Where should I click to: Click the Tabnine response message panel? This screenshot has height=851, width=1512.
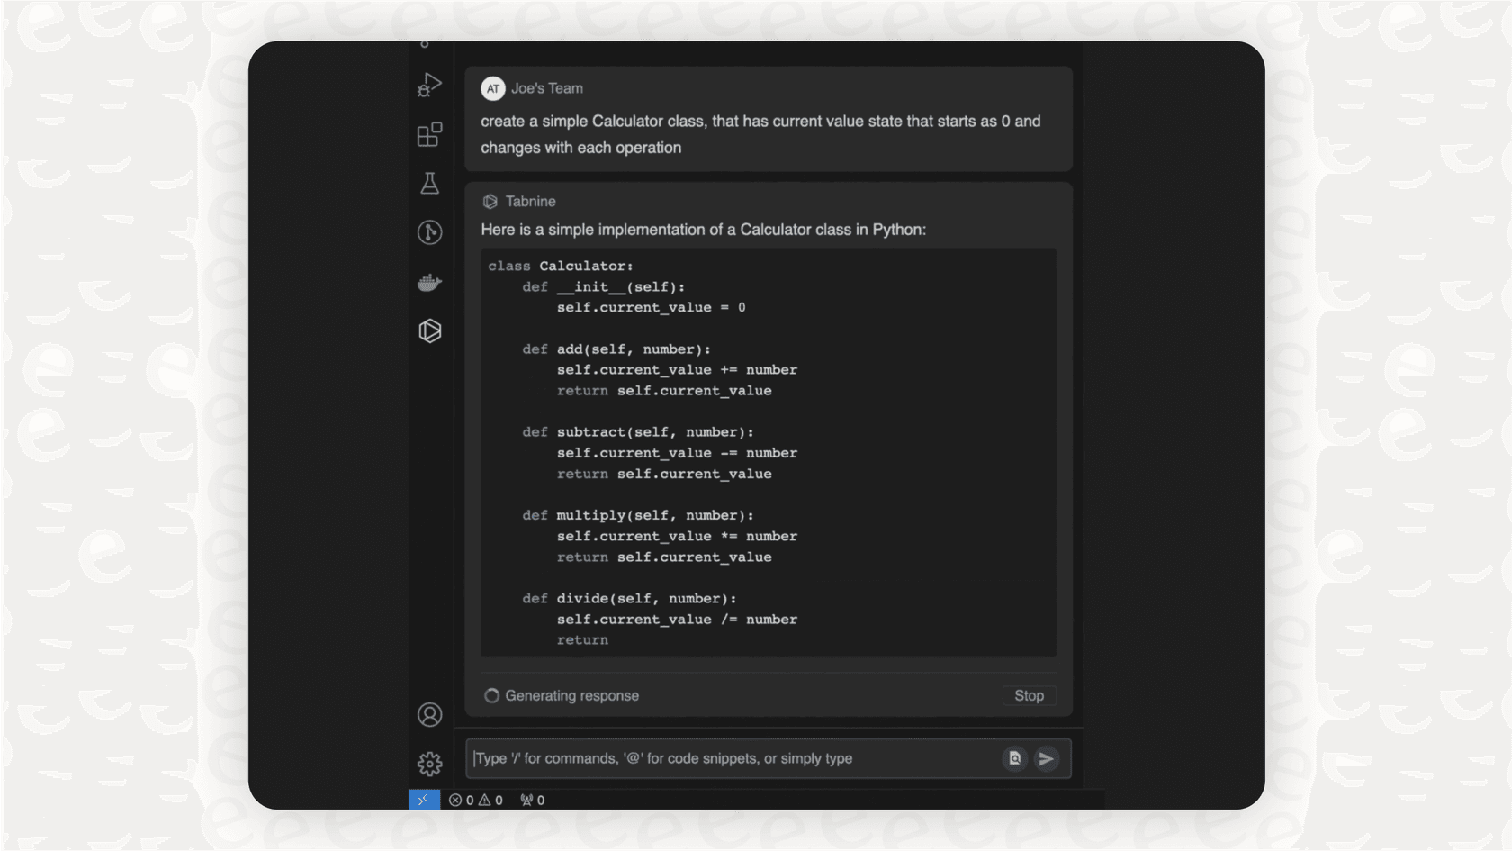[x=768, y=230]
